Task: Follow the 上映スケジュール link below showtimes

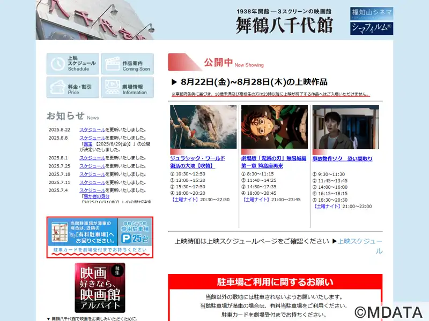Action: pos(360,246)
